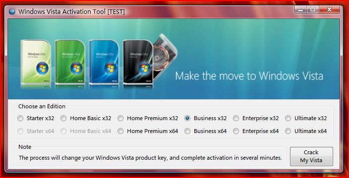Screen dimensions: 349x178
Task: Choose Home Premium x32 edition
Action: [148, 118]
